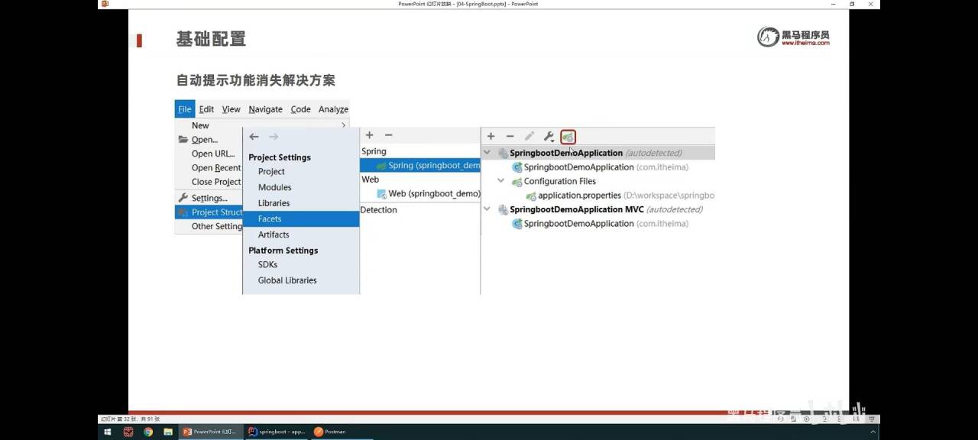Choose New in the File menu

click(x=200, y=125)
